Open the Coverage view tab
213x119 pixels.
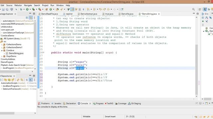point(121,103)
